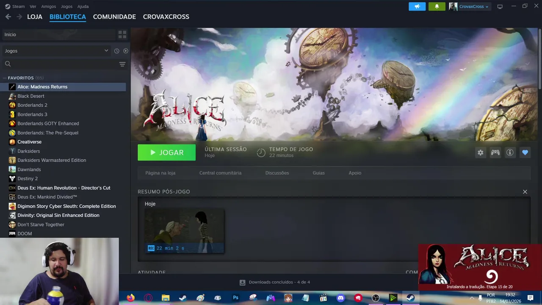The image size is (542, 305).
Task: Go to BIBLIOTECA section
Action: 68,17
